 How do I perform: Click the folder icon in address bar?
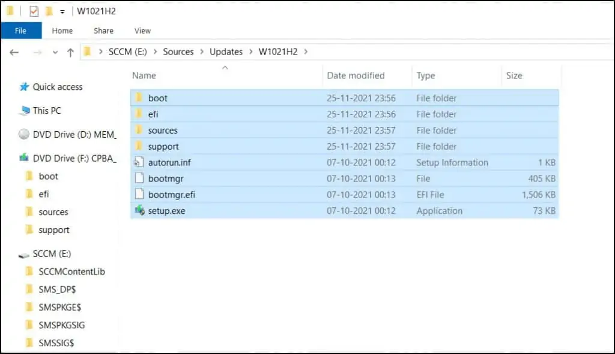88,52
